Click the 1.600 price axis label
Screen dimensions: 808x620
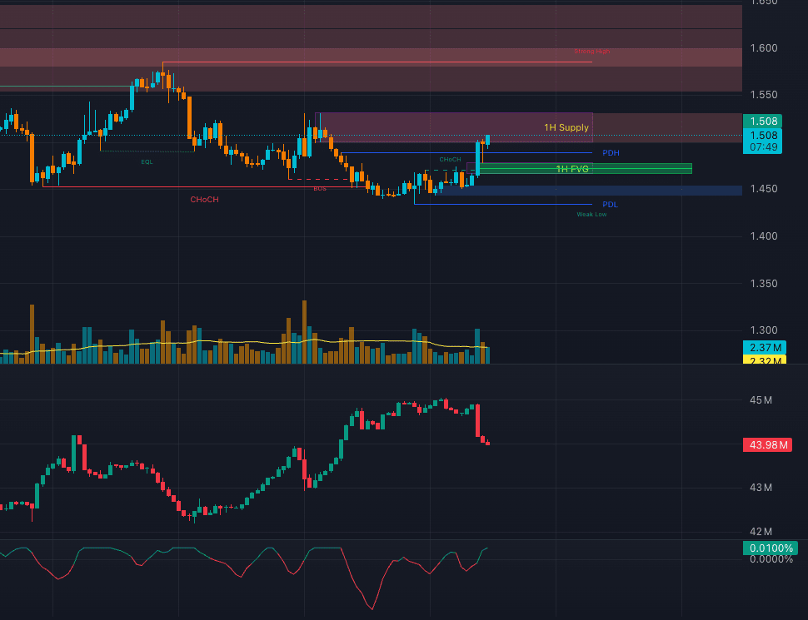(764, 48)
